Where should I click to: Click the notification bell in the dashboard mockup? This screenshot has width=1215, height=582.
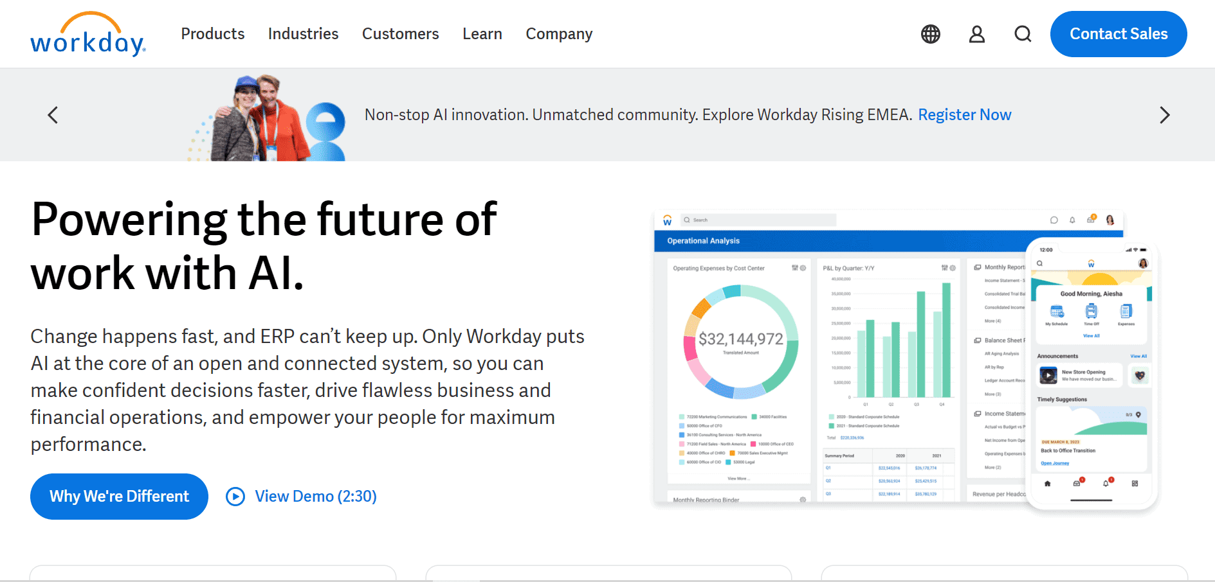click(x=1072, y=220)
